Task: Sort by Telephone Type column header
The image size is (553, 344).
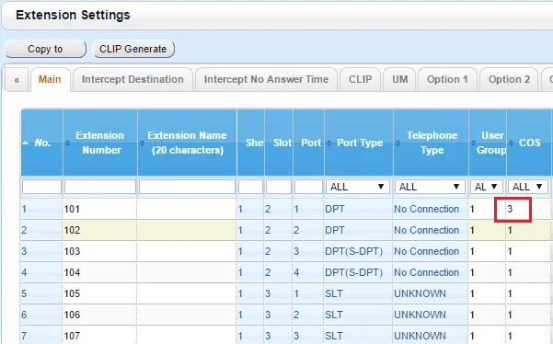Action: pyautogui.click(x=432, y=143)
